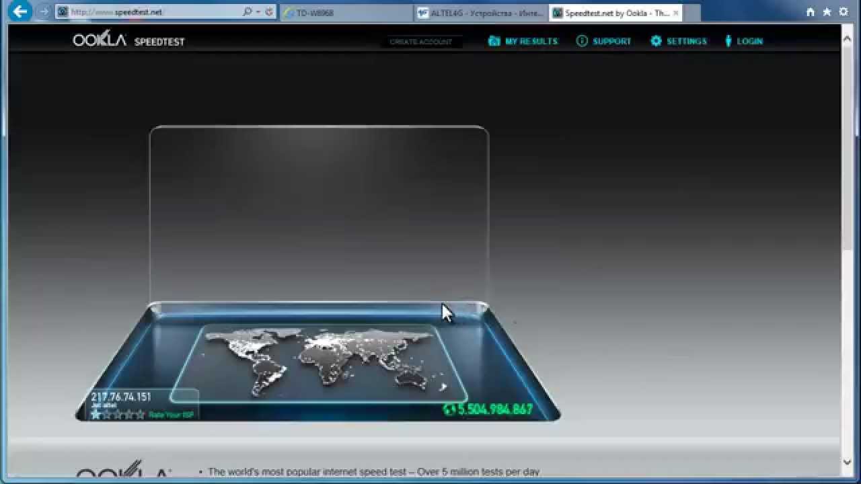Image resolution: width=861 pixels, height=484 pixels.
Task: Go back using the browser back arrow
Action: [x=20, y=11]
